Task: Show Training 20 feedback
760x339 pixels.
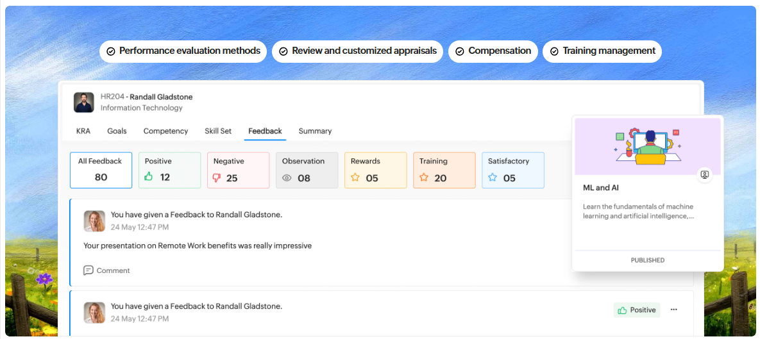Action: [x=444, y=170]
